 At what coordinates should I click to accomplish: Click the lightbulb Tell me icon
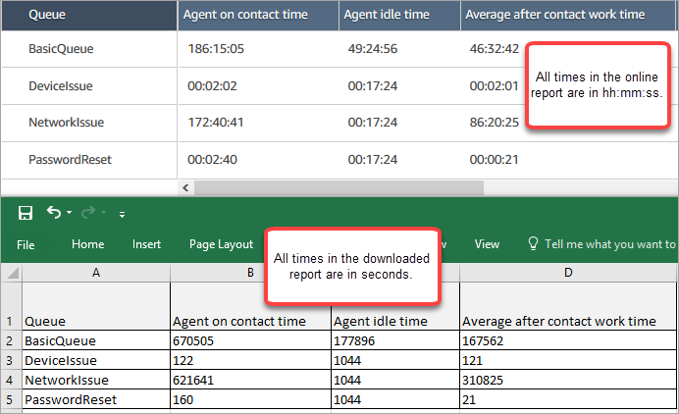(534, 244)
